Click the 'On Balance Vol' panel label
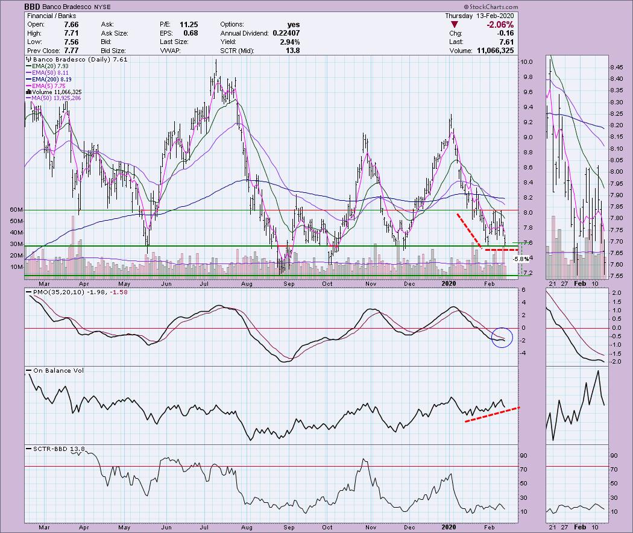633x533 pixels. coord(58,370)
